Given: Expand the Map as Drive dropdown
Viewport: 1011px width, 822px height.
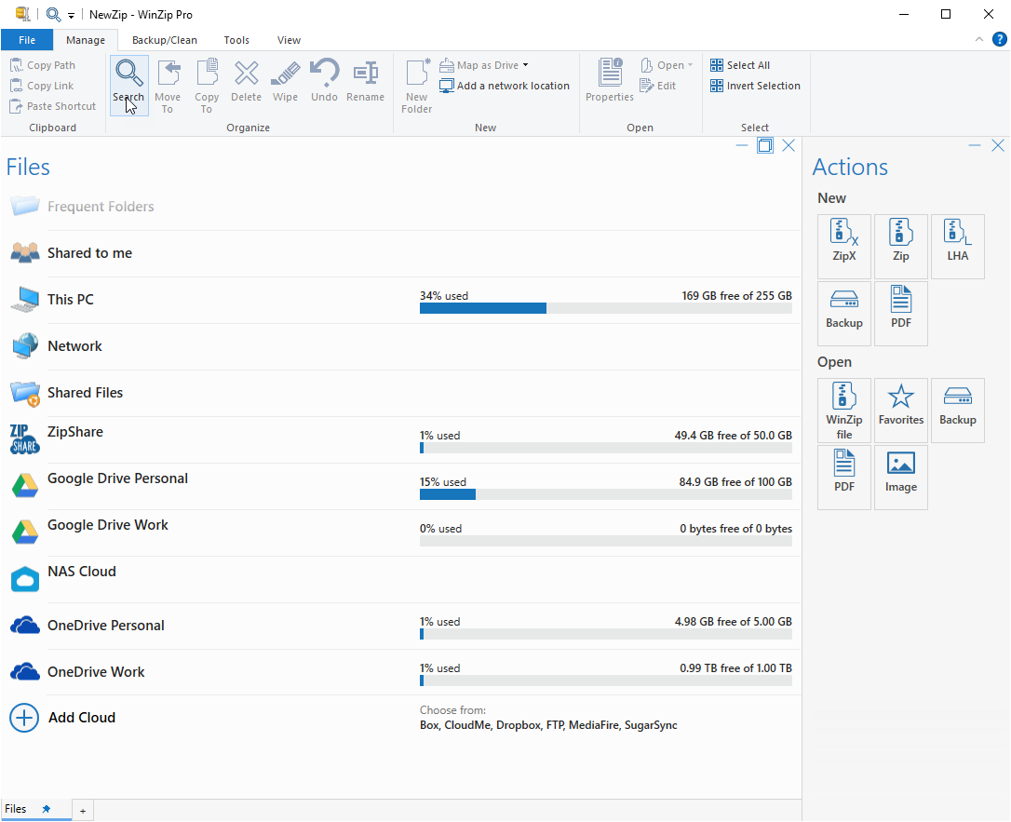Looking at the screenshot, I should (525, 65).
